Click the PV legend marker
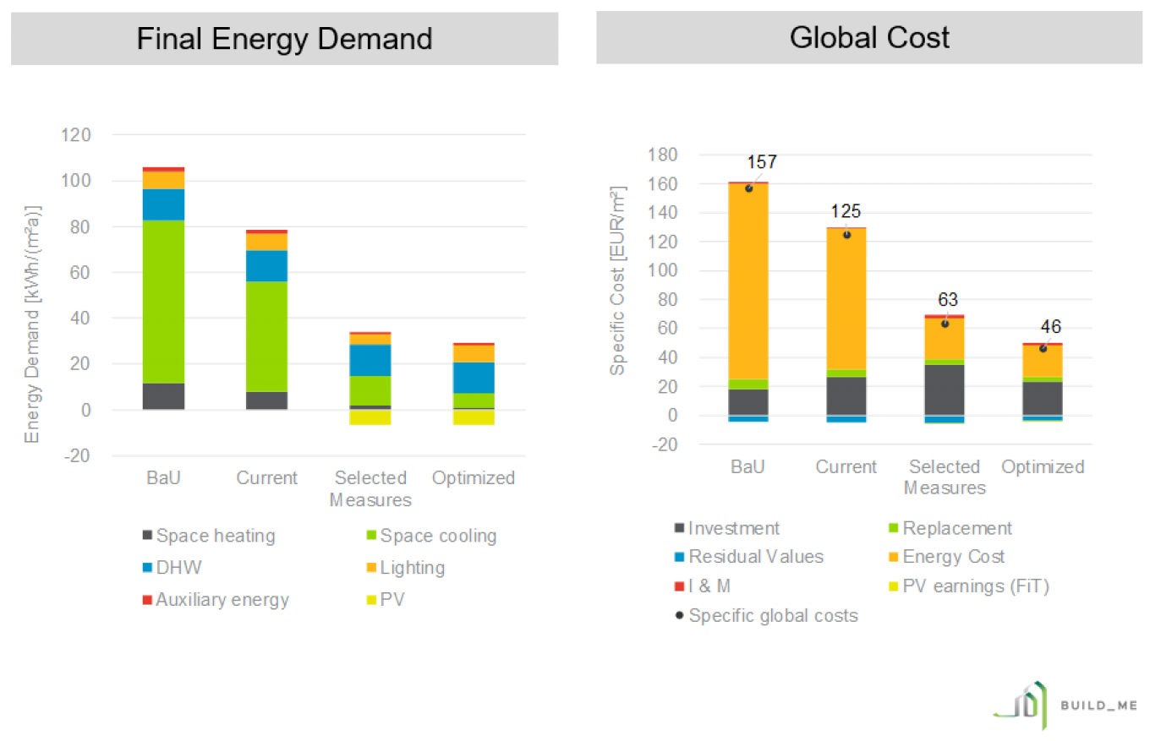This screenshot has width=1150, height=741. pos(371,600)
